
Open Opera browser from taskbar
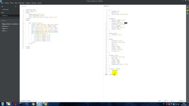(15, 104)
